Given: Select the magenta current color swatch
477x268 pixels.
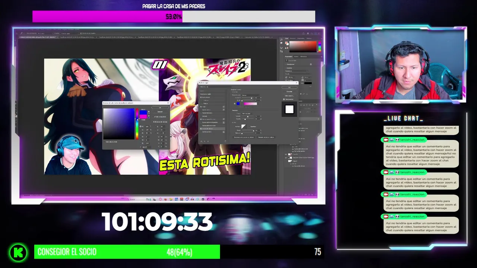Looking at the screenshot, I should click(x=143, y=117).
